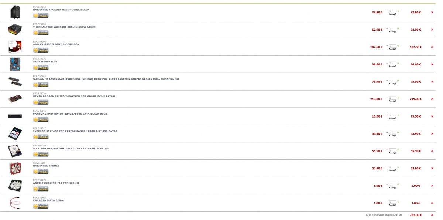443x220 pixels.
Task: Remove G.Skill Sniper RAM kit from cart
Action: click(432, 82)
